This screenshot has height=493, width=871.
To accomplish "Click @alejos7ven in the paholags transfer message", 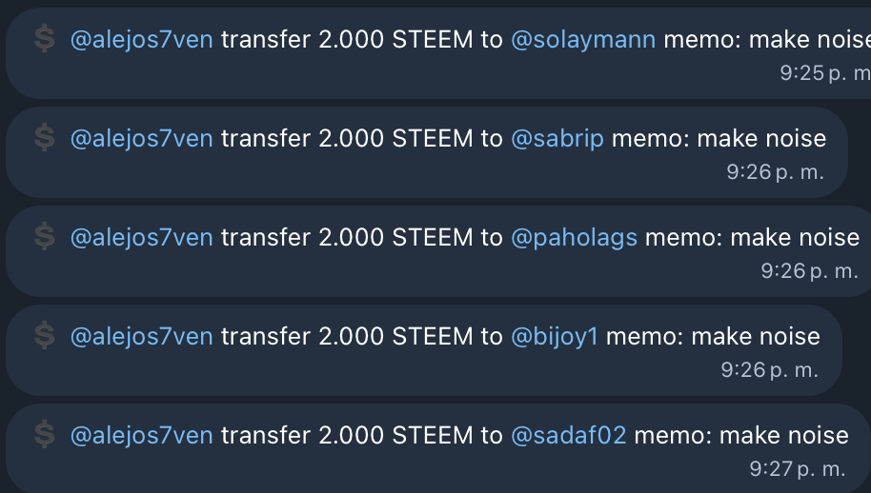I will 142,238.
